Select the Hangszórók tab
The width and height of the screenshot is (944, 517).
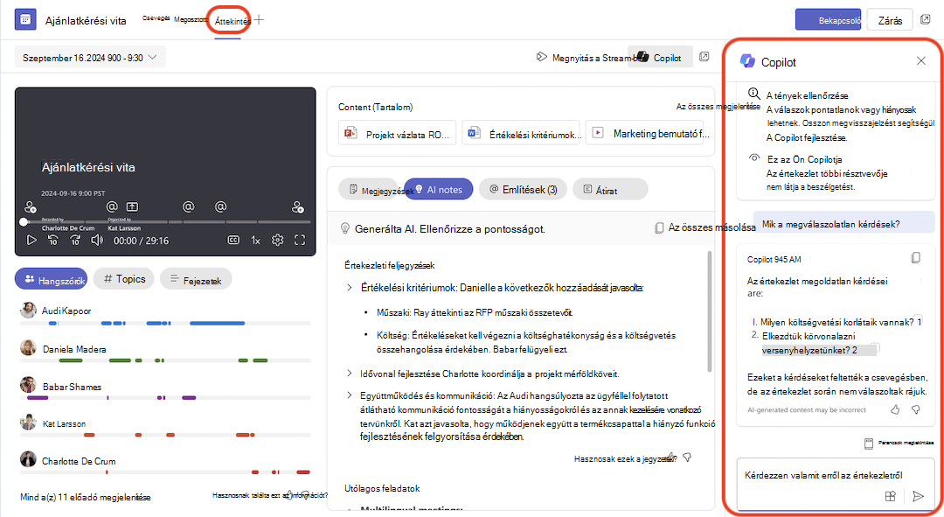[52, 279]
